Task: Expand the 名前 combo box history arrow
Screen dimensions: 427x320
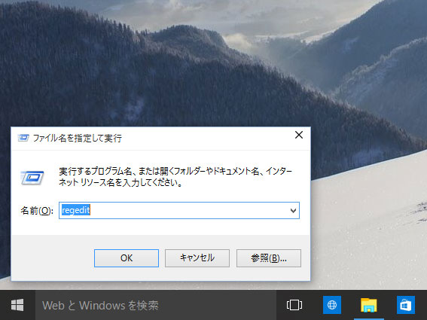Action: point(293,210)
